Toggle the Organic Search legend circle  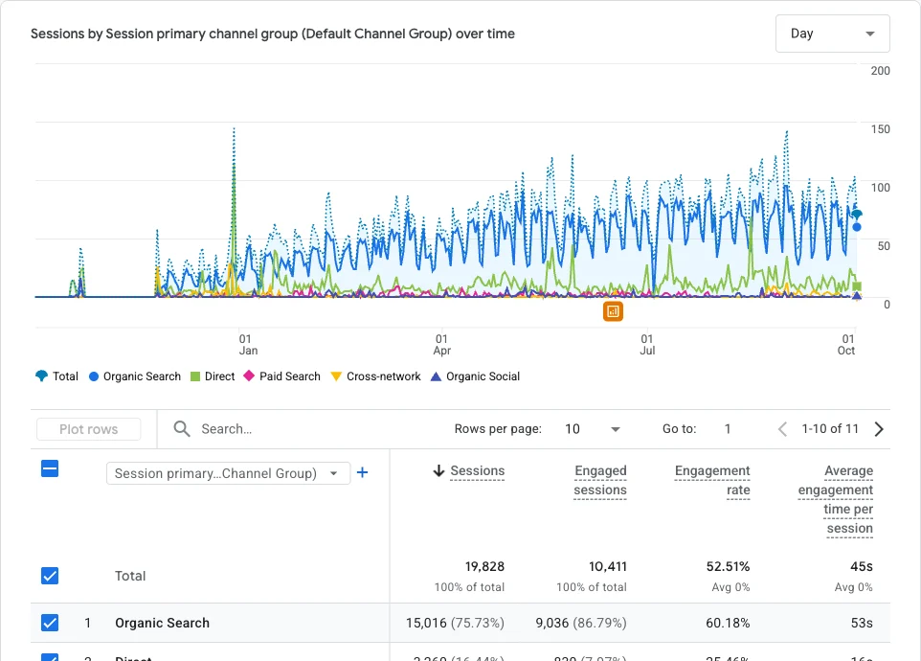pyautogui.click(x=94, y=376)
